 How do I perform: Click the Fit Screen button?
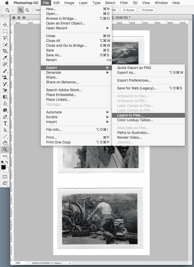click(x=129, y=10)
